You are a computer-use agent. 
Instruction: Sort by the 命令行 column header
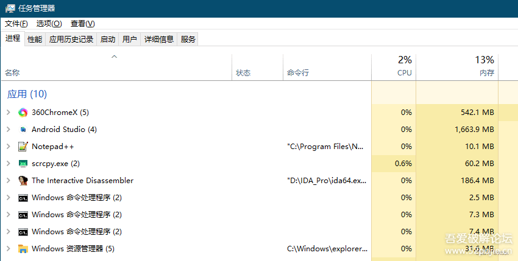[327, 68]
